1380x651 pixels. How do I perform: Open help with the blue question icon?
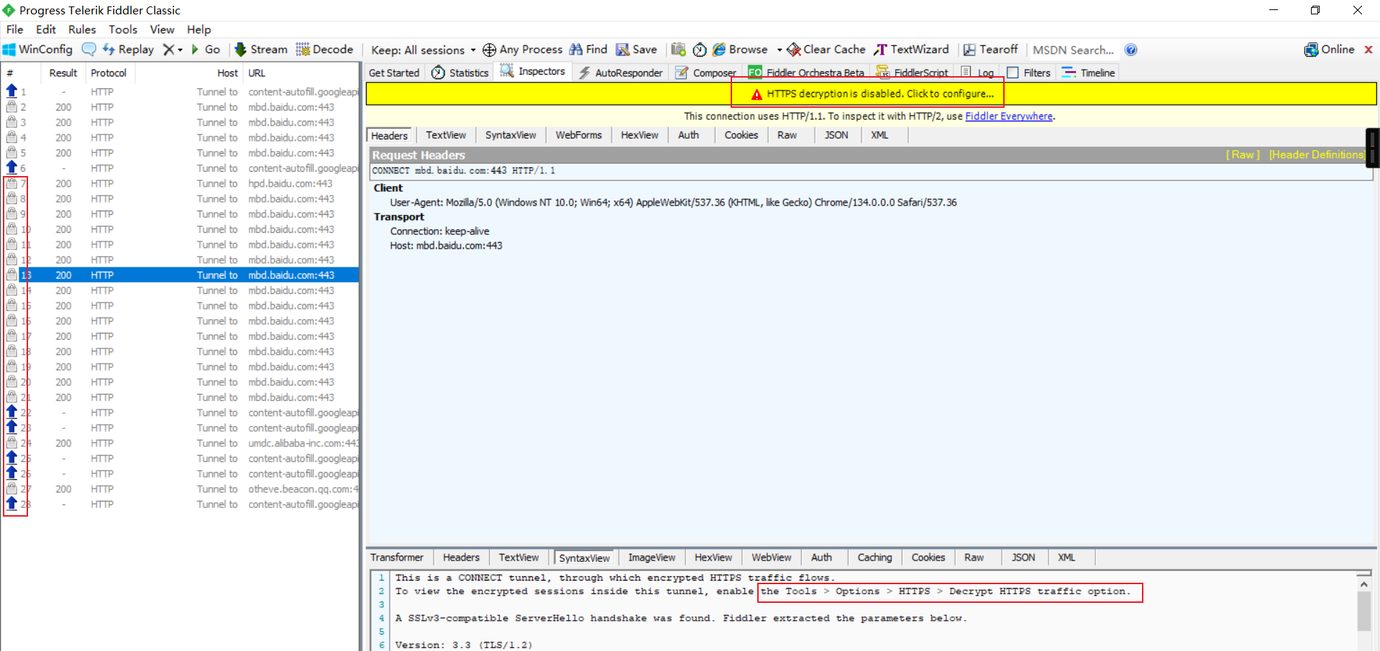click(1130, 50)
